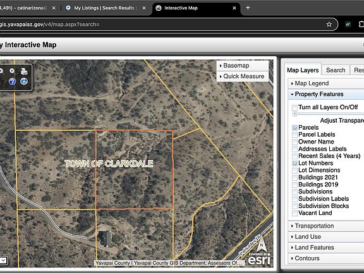Close the My Listings browser tab
The width and height of the screenshot is (364, 273).
click(144, 8)
